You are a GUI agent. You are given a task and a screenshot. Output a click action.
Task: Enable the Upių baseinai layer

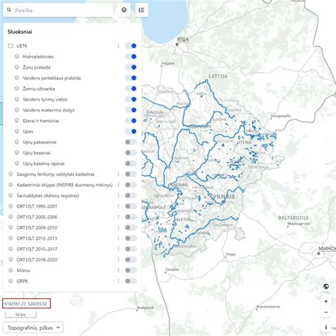click(131, 153)
